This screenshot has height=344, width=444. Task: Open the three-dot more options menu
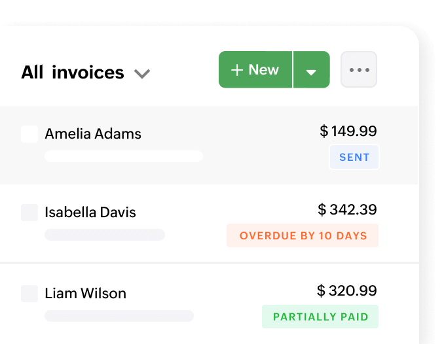tap(359, 70)
